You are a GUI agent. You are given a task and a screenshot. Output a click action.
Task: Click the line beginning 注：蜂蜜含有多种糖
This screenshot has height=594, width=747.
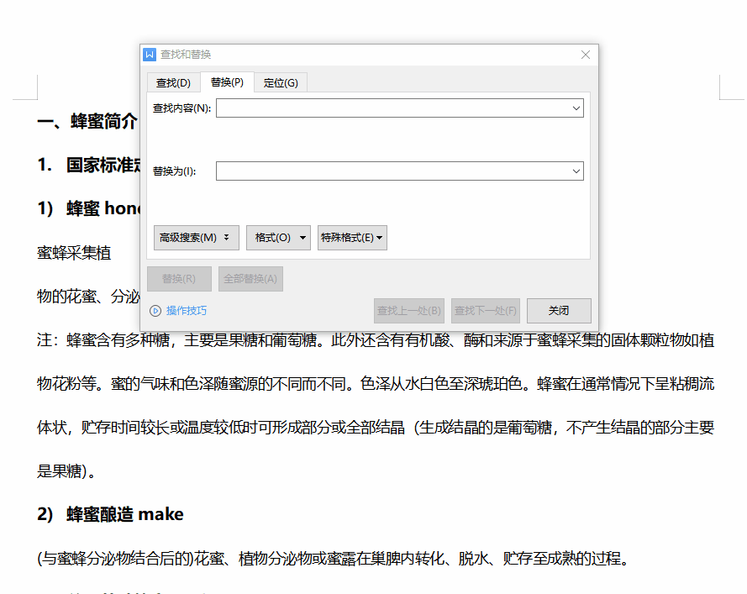pyautogui.click(x=376, y=340)
